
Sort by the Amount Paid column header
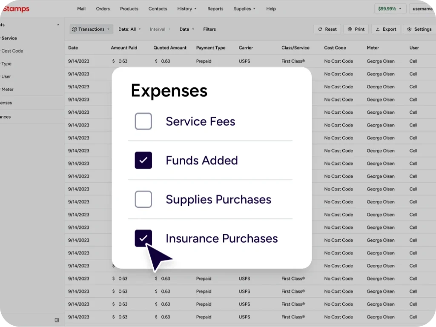124,48
